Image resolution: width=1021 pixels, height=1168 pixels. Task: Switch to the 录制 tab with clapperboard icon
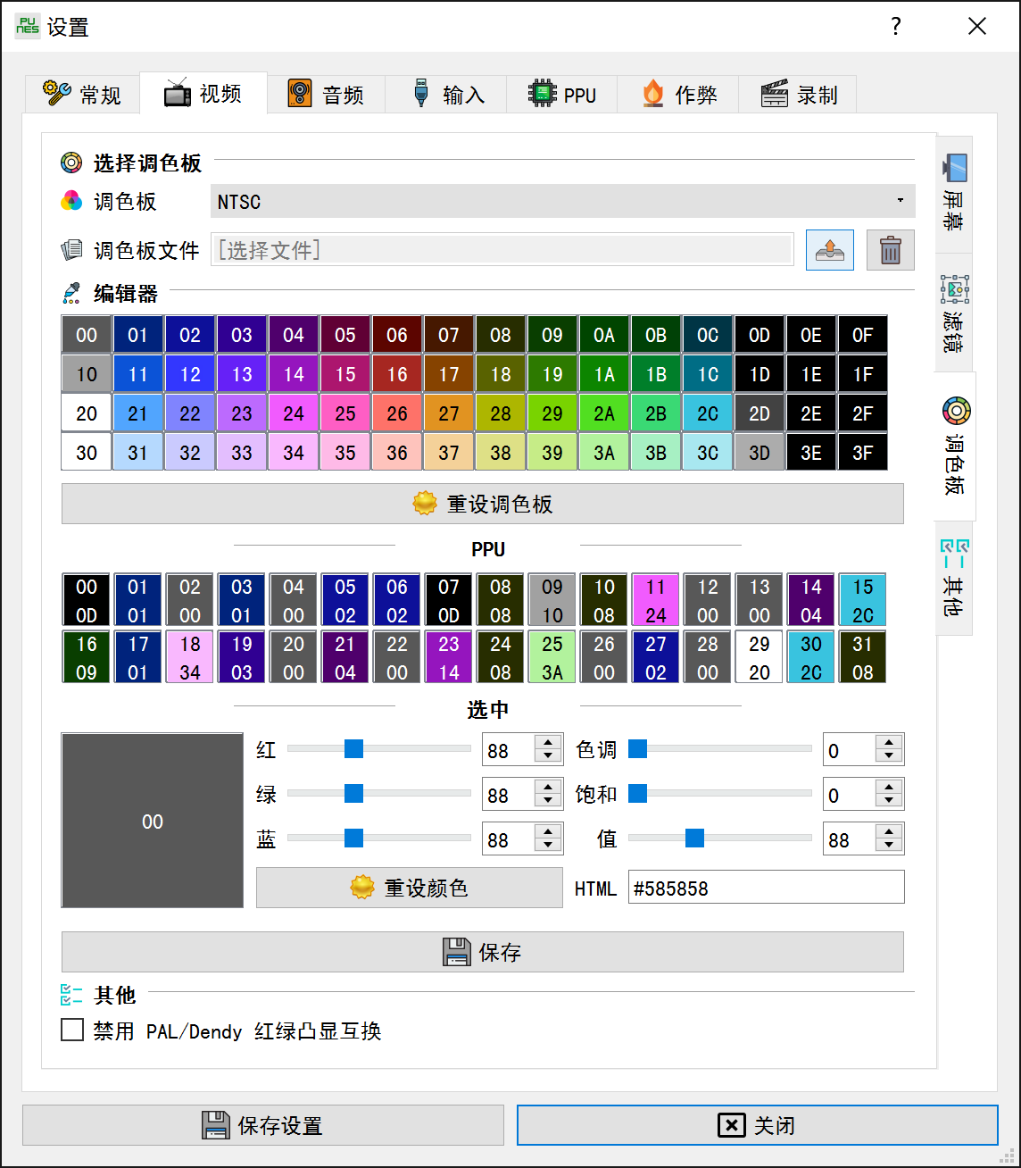coord(799,95)
